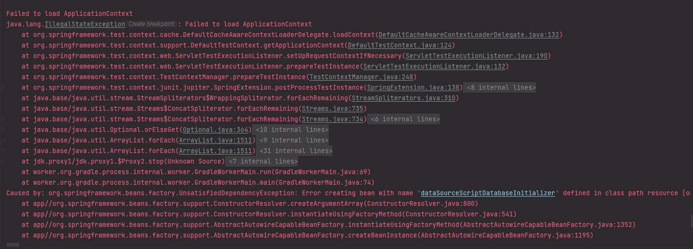Expand the '<6 internal lines>' folded region
The width and height of the screenshot is (693, 249).
click(x=405, y=119)
